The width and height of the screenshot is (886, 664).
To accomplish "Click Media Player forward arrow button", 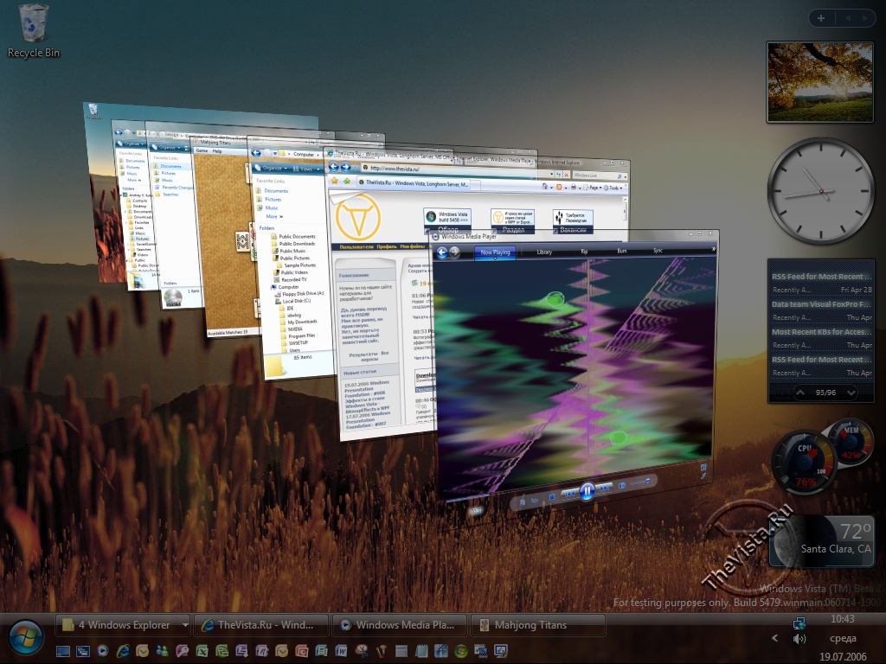I will [454, 252].
